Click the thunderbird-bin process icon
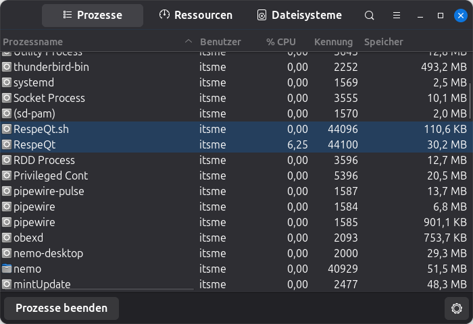473x324 pixels. pyautogui.click(x=7, y=67)
